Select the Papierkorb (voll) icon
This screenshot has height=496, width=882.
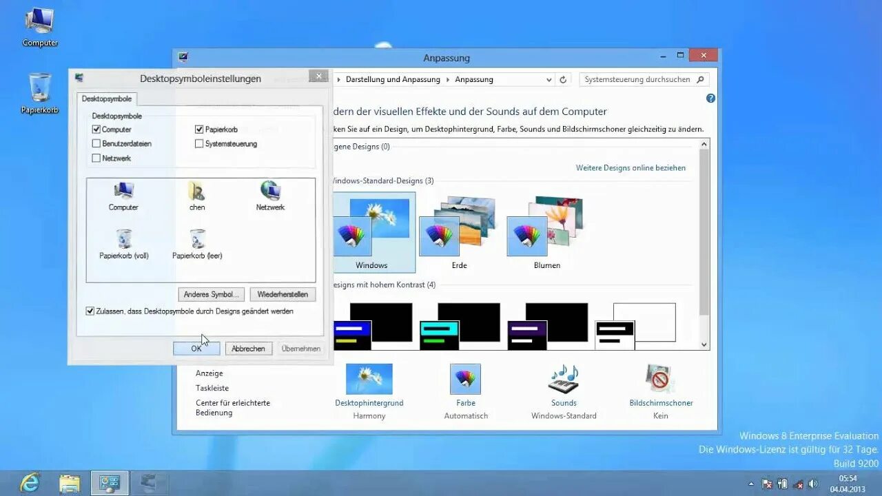(123, 244)
